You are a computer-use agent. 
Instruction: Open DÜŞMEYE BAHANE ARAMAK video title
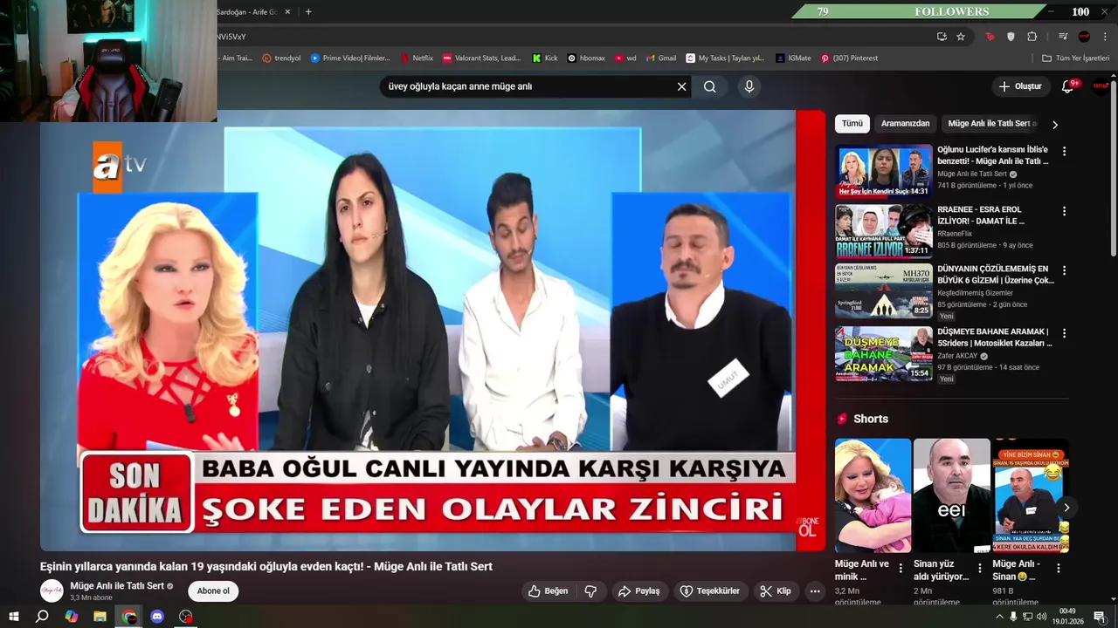[995, 338]
